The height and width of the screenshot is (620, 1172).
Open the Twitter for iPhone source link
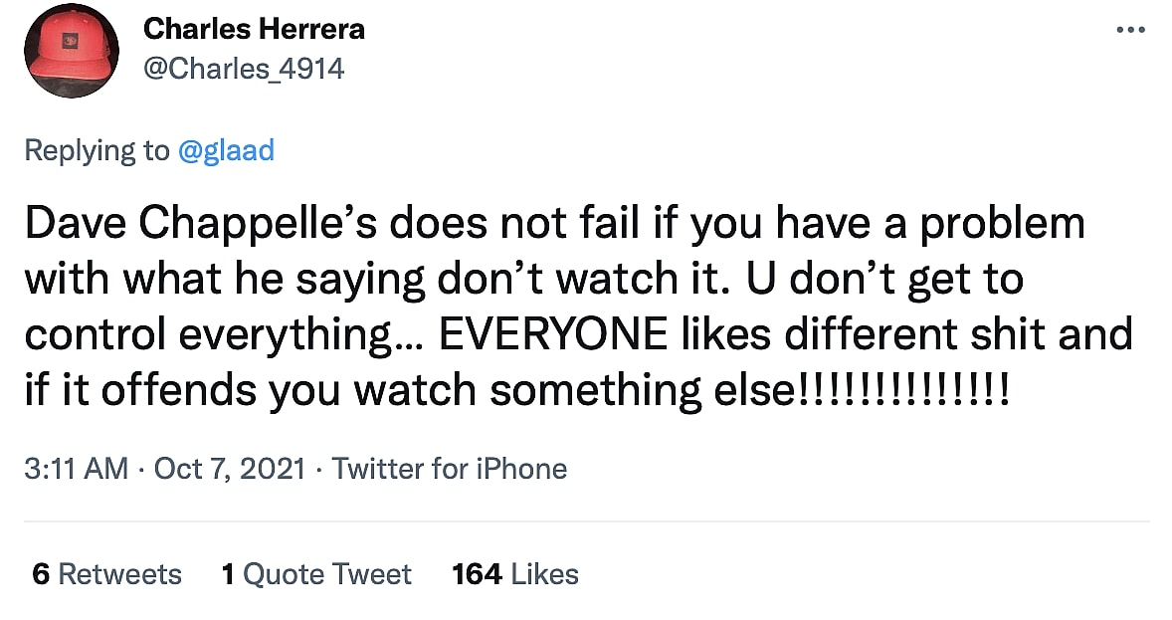449,469
